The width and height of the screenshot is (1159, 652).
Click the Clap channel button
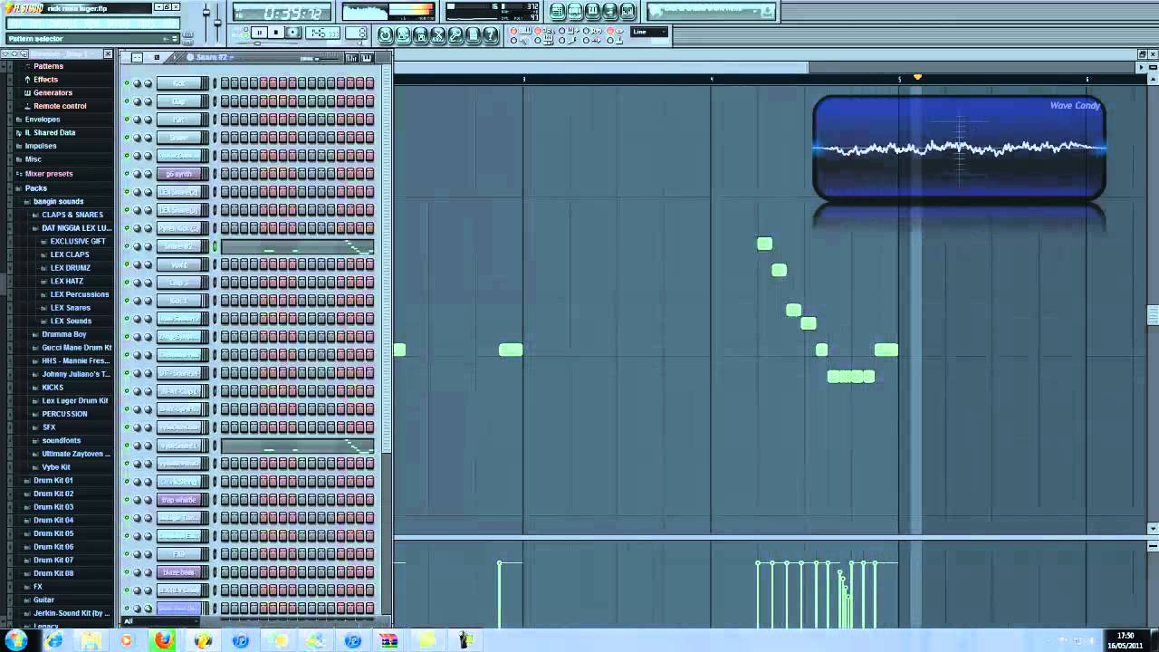pos(178,101)
